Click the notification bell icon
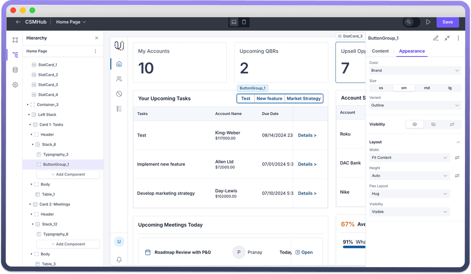The height and width of the screenshot is (274, 471). (x=119, y=260)
